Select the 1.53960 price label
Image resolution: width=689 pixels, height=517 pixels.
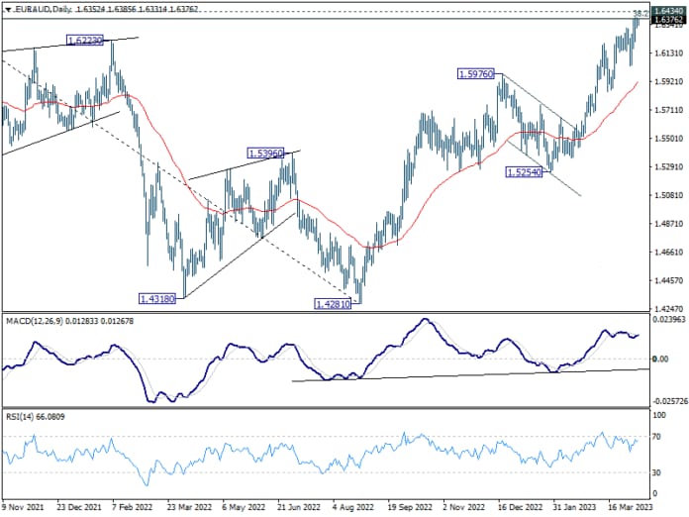pos(266,153)
